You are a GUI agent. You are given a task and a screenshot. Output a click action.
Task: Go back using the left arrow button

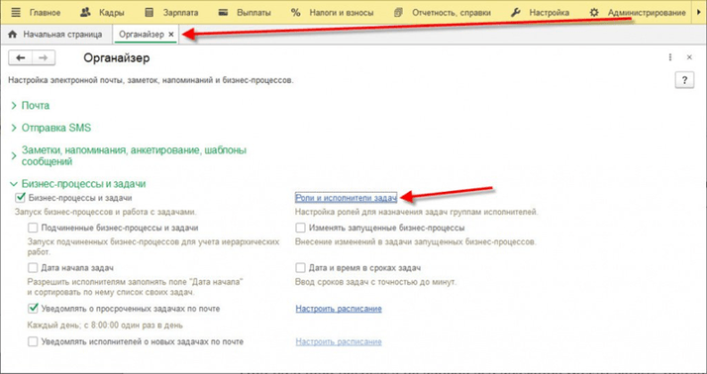[x=20, y=57]
